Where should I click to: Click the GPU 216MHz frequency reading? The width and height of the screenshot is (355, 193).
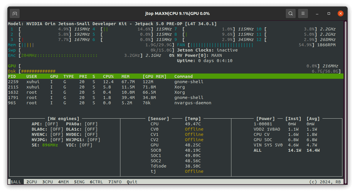pos(330,66)
